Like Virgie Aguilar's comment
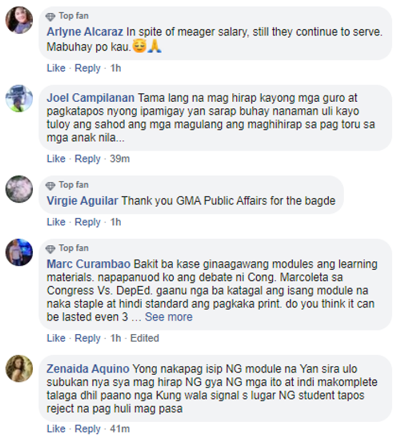Screen dimensions: 415x441 pos(56,222)
